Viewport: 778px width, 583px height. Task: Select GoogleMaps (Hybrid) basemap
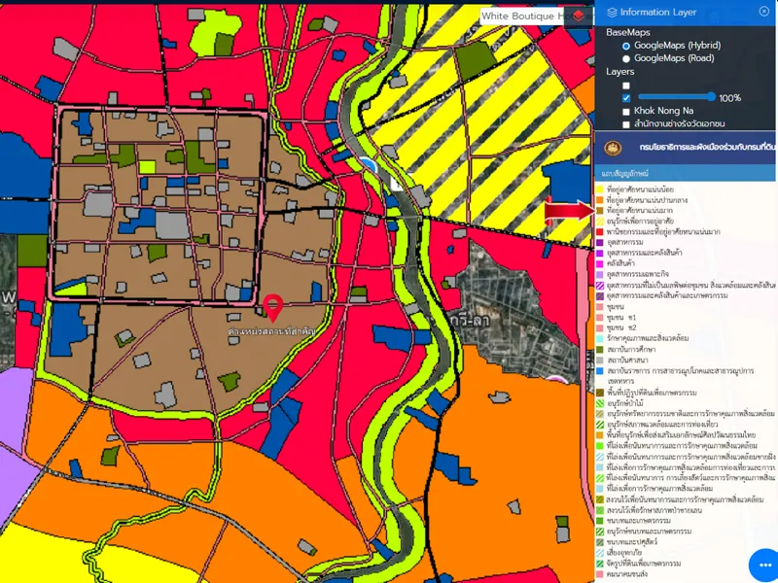tap(626, 46)
